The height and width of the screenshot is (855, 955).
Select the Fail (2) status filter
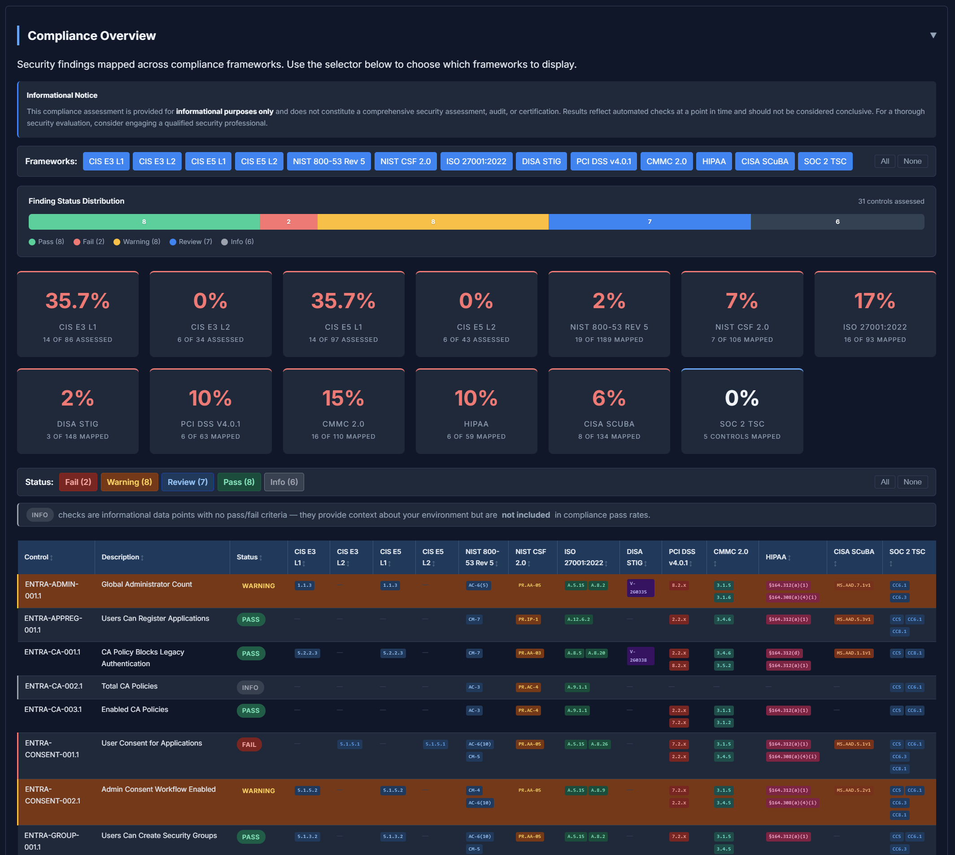pos(78,481)
